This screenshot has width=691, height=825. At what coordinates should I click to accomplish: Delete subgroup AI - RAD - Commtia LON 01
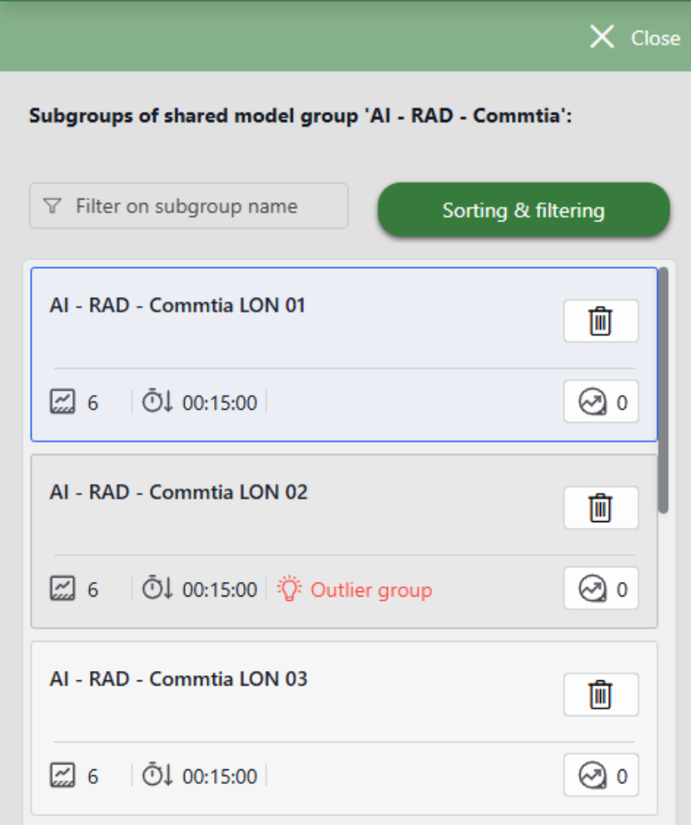(x=600, y=321)
